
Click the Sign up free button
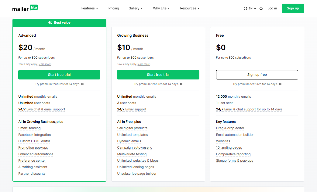[x=257, y=75]
